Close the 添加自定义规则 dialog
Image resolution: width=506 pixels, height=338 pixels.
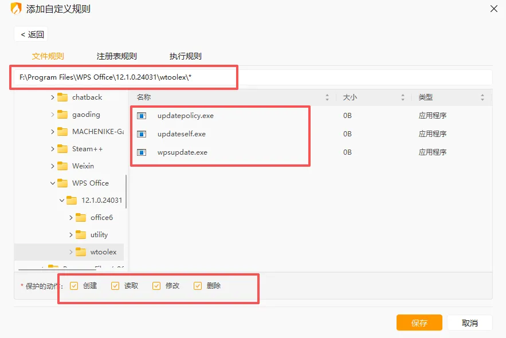tap(494, 9)
